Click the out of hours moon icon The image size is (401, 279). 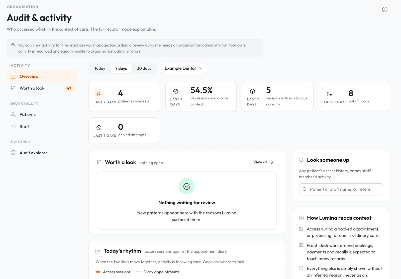tap(329, 94)
